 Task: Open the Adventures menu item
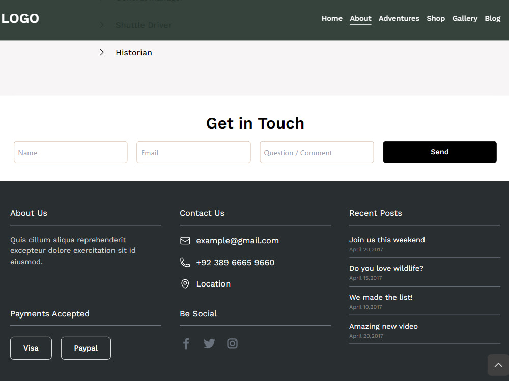click(399, 18)
